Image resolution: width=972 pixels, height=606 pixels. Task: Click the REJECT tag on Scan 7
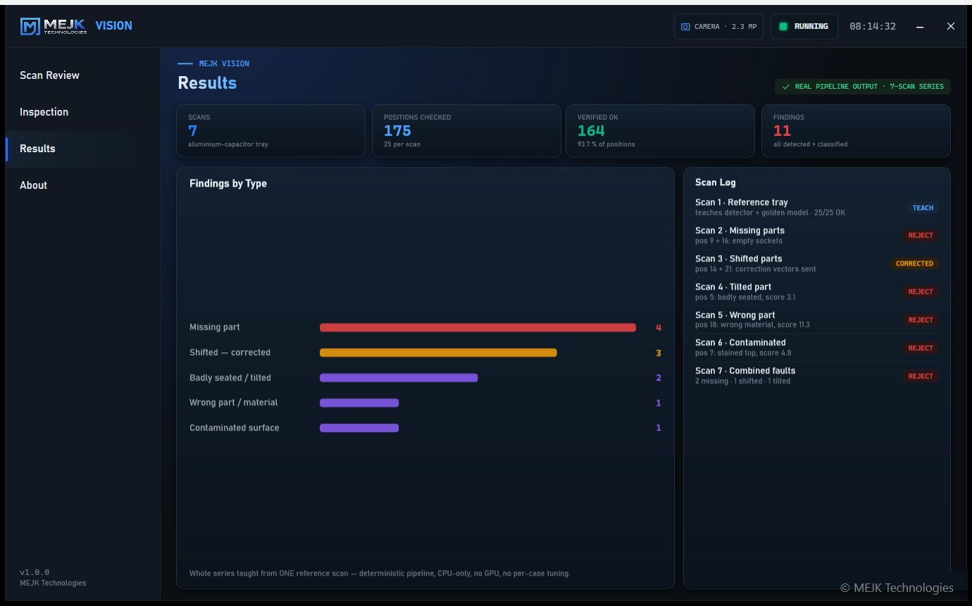click(921, 376)
